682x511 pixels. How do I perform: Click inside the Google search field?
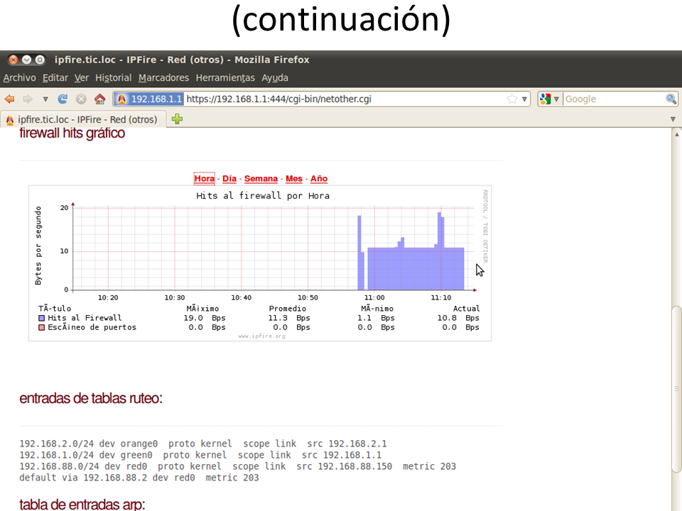point(612,99)
